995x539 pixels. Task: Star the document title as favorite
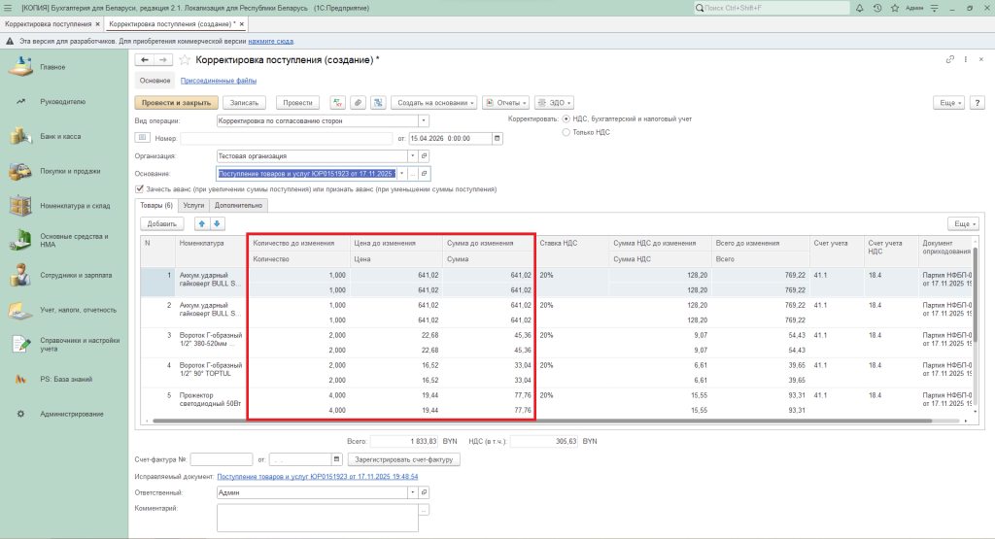185,60
